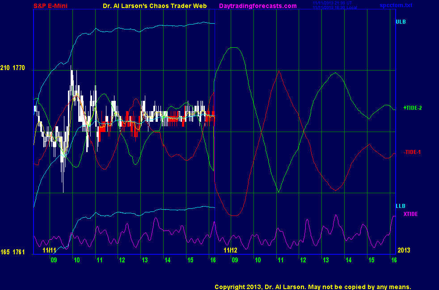Click the copyright notice for Dr. Al Larson
This screenshot has width=439, height=290.
click(313, 287)
